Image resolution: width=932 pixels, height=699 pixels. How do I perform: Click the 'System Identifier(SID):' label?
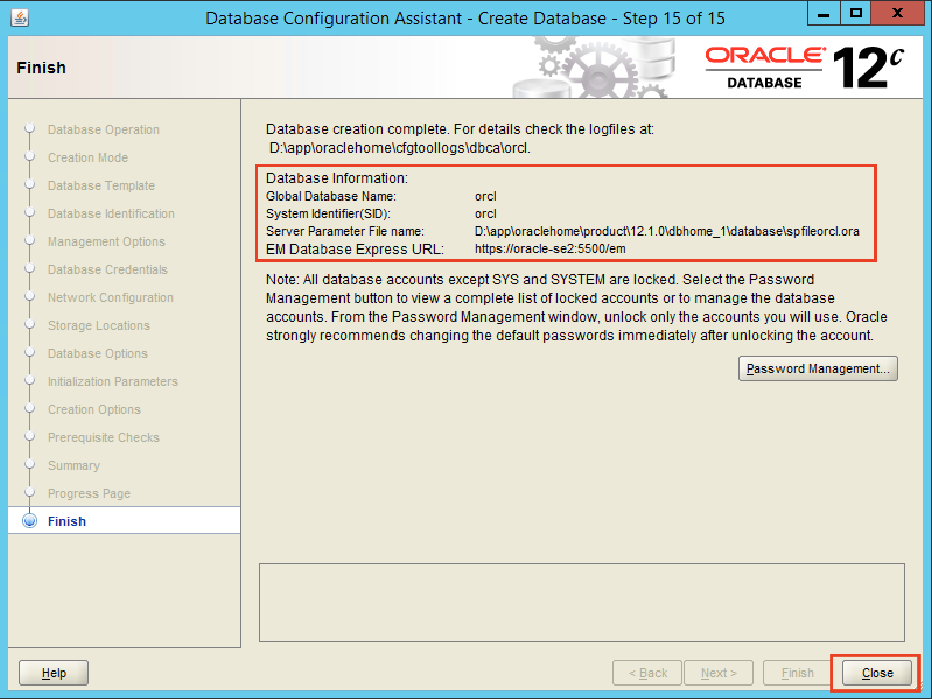328,214
